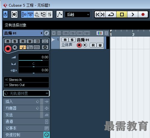Screen dimensions: 150x138
Task: Solo the track in inspector
Action: tap(15, 41)
